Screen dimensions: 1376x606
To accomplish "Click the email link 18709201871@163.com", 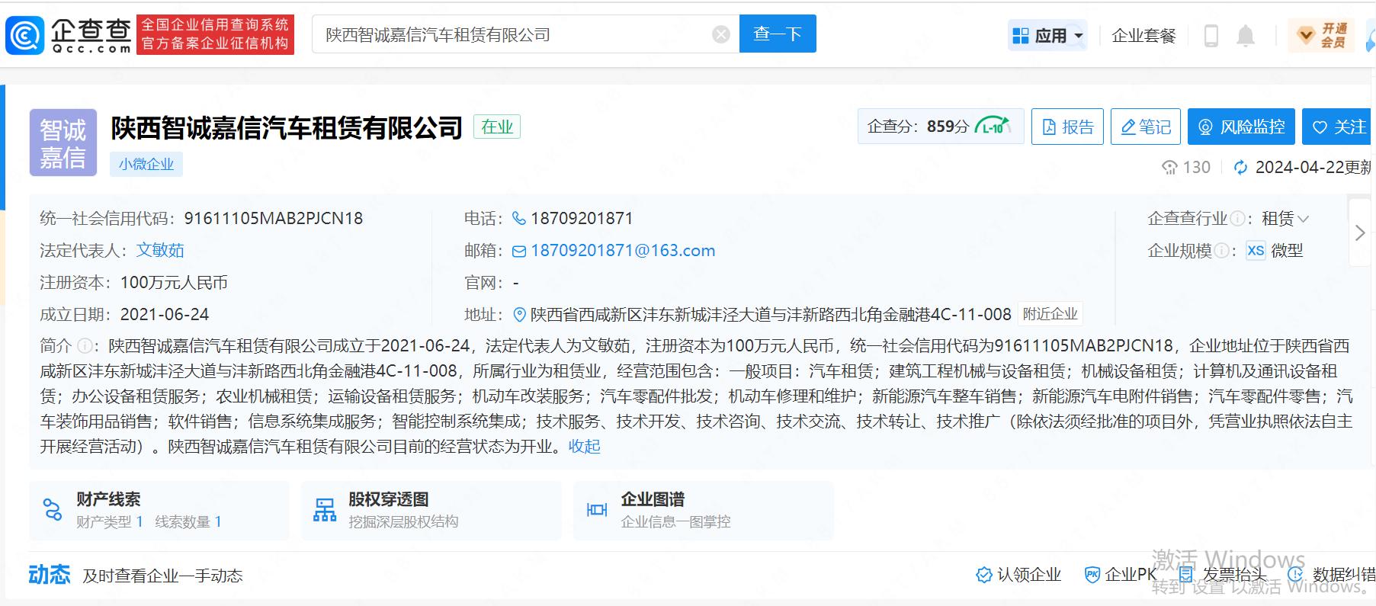I will [x=623, y=251].
